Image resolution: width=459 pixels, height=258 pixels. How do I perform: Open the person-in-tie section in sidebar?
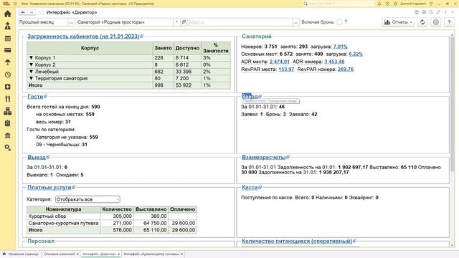(x=8, y=26)
